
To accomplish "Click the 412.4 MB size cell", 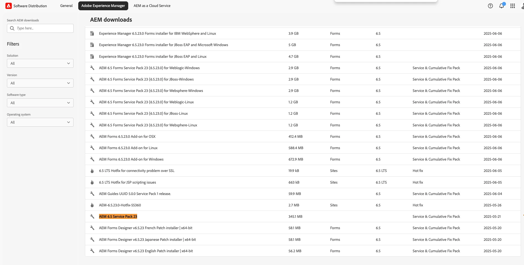I will (296, 136).
